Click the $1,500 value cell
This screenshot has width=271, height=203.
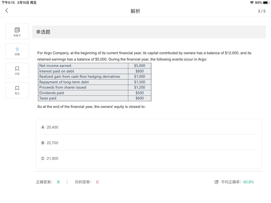coord(140,82)
